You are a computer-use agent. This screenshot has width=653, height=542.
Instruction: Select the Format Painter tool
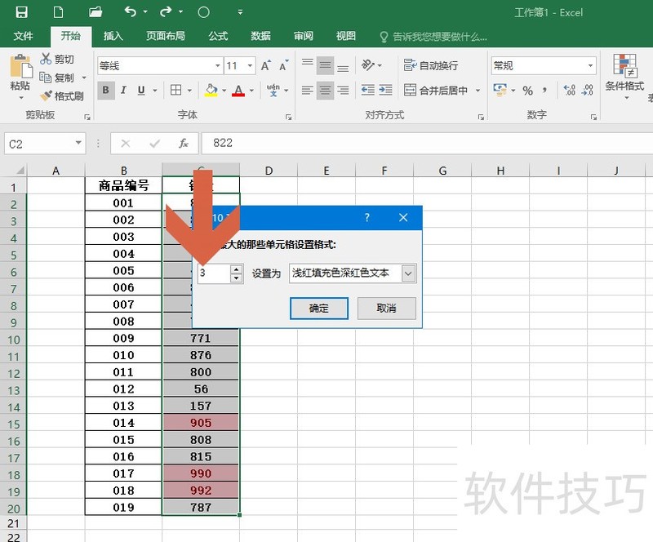[65, 96]
